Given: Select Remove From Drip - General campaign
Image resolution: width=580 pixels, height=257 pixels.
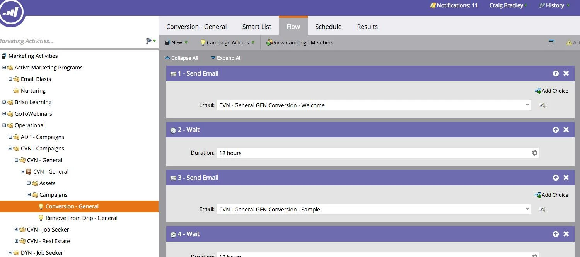Looking at the screenshot, I should pyautogui.click(x=82, y=218).
